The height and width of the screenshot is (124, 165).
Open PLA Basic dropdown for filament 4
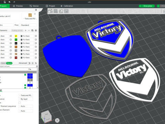26,40
